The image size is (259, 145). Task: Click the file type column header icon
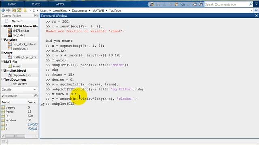(x=6, y=21)
